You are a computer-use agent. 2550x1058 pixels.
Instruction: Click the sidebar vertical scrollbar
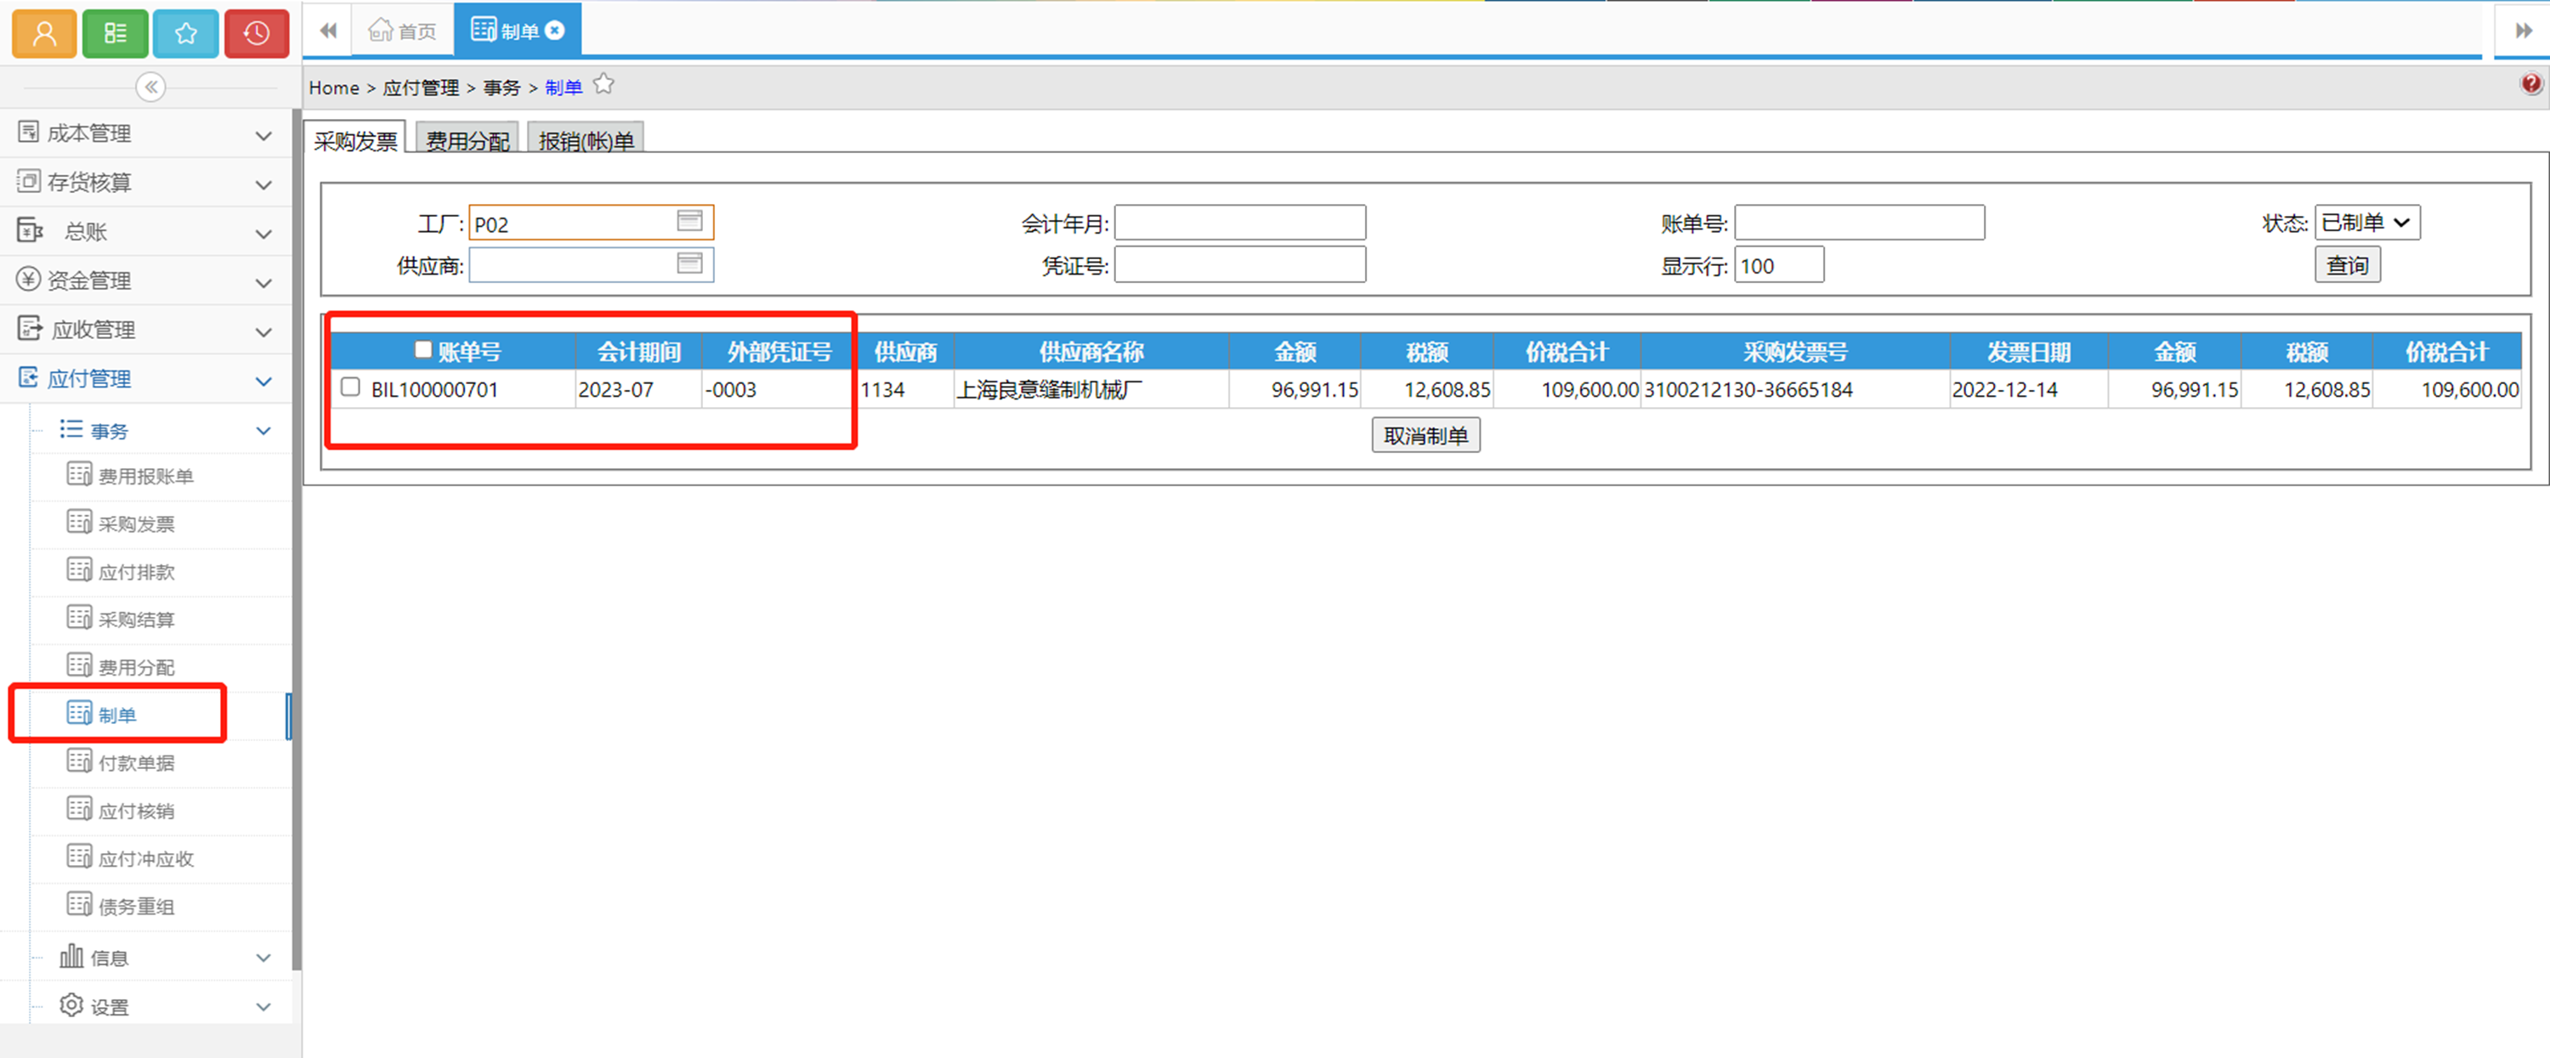coord(297,540)
